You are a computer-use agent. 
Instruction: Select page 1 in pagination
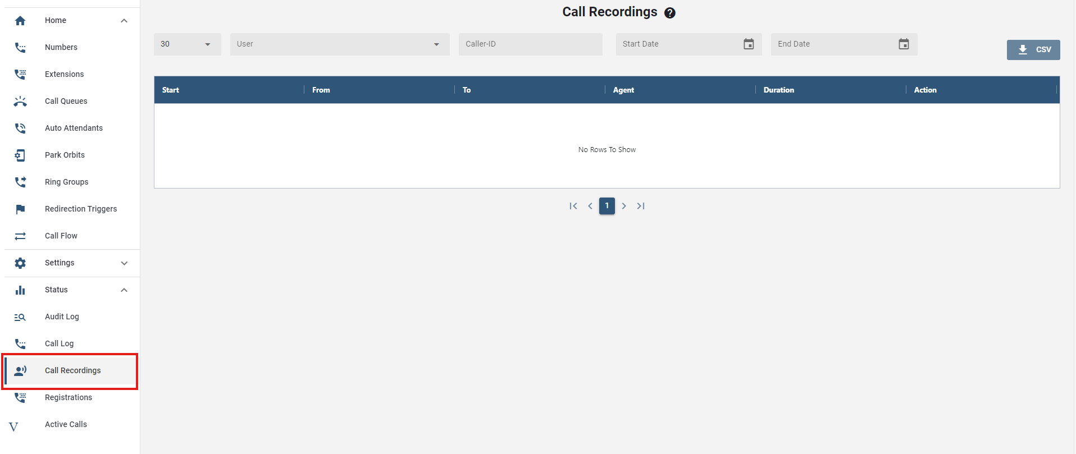coord(607,206)
